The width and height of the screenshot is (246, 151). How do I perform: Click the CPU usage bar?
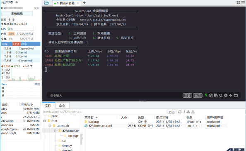(x=21, y=29)
